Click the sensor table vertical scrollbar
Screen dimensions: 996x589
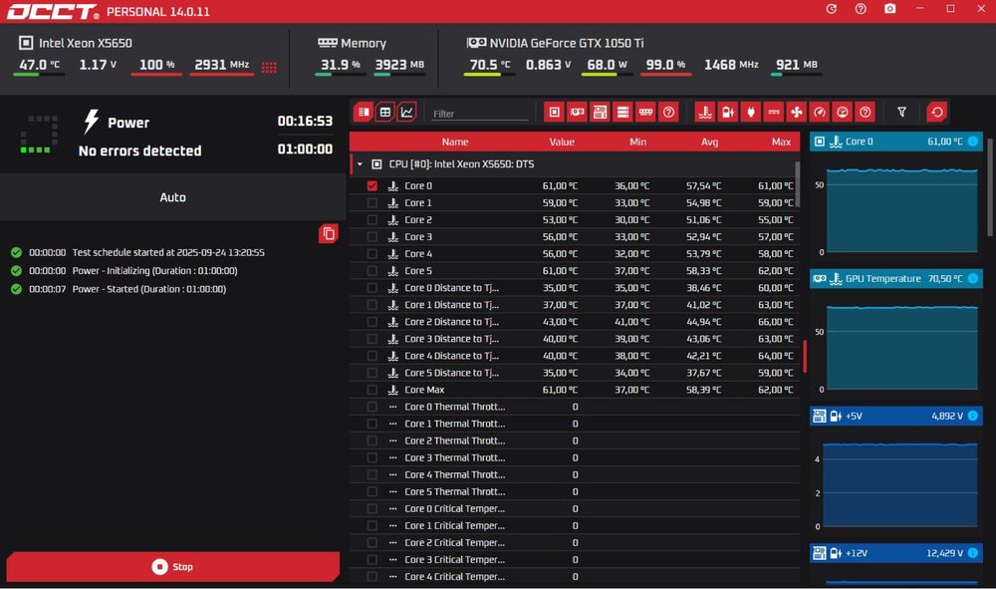797,183
